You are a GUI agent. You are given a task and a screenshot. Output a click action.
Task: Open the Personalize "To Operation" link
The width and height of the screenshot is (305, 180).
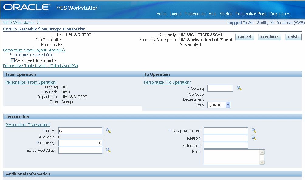[x=167, y=82]
